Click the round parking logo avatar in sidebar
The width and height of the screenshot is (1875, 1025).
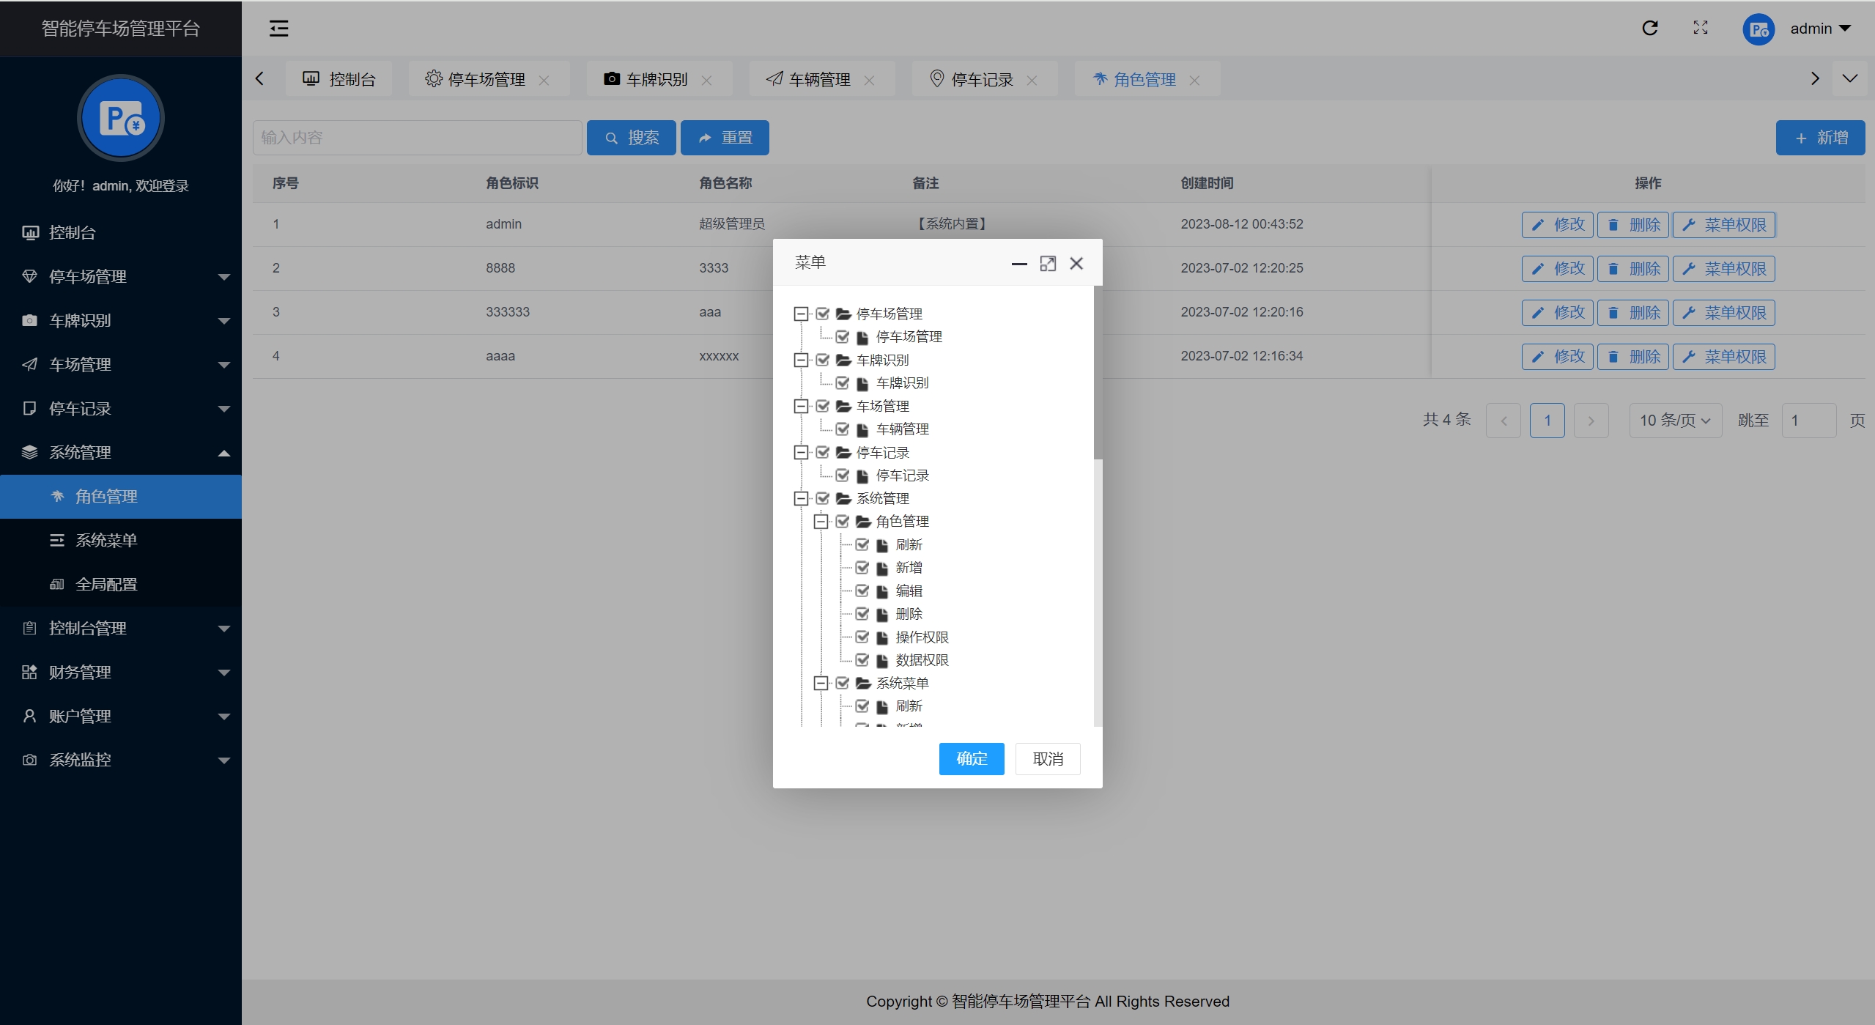121,118
